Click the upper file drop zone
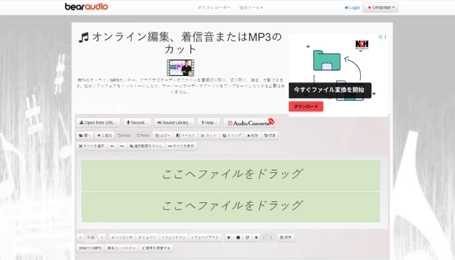The height and width of the screenshot is (260, 455). point(231,175)
